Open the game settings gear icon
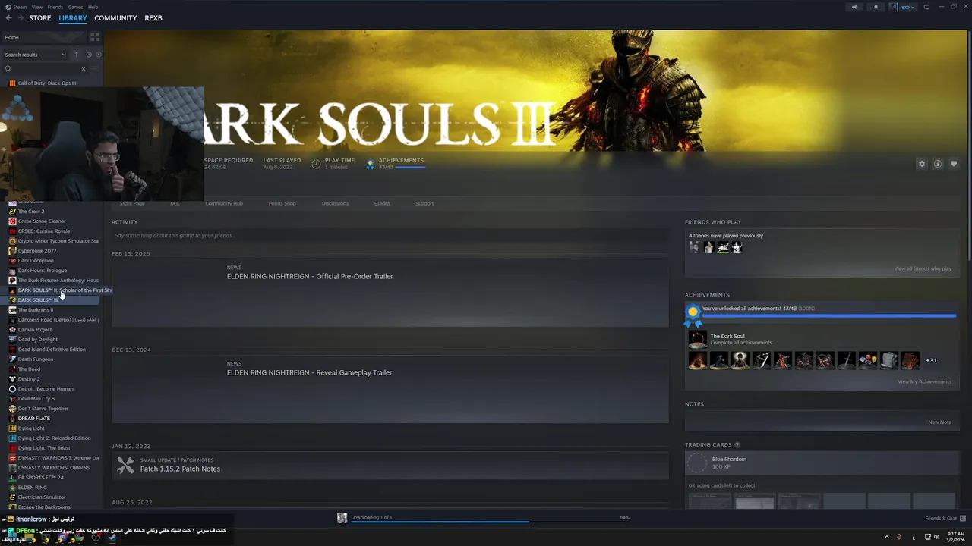972x546 pixels. coord(922,164)
